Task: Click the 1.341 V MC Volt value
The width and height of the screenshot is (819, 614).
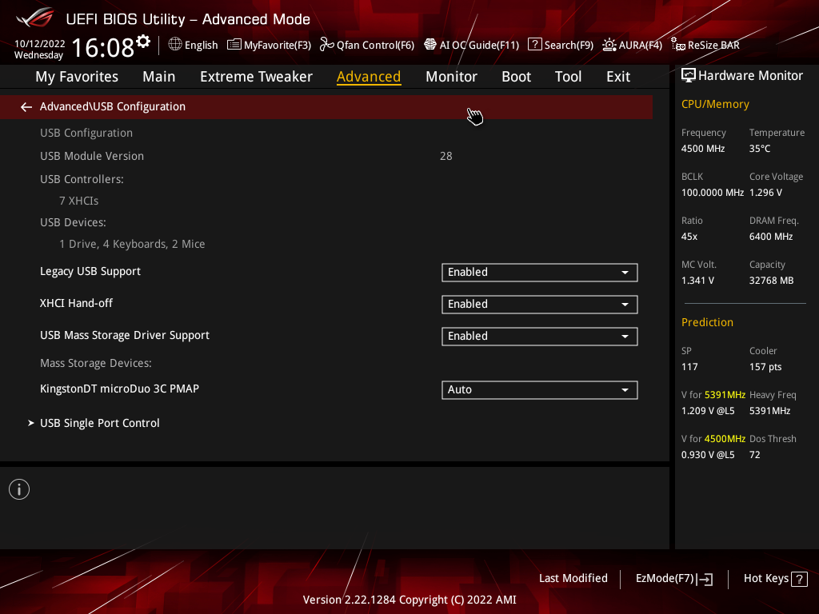Action: click(x=697, y=281)
